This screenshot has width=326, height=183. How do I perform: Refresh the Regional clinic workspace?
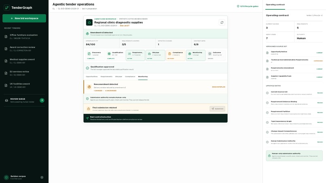coord(222,23)
